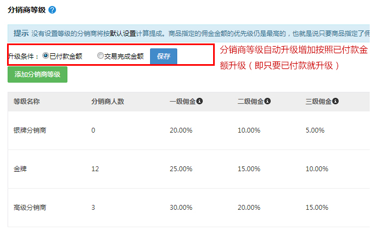Select the 已付款金额 upgrade condition
386x231 pixels.
click(x=45, y=56)
